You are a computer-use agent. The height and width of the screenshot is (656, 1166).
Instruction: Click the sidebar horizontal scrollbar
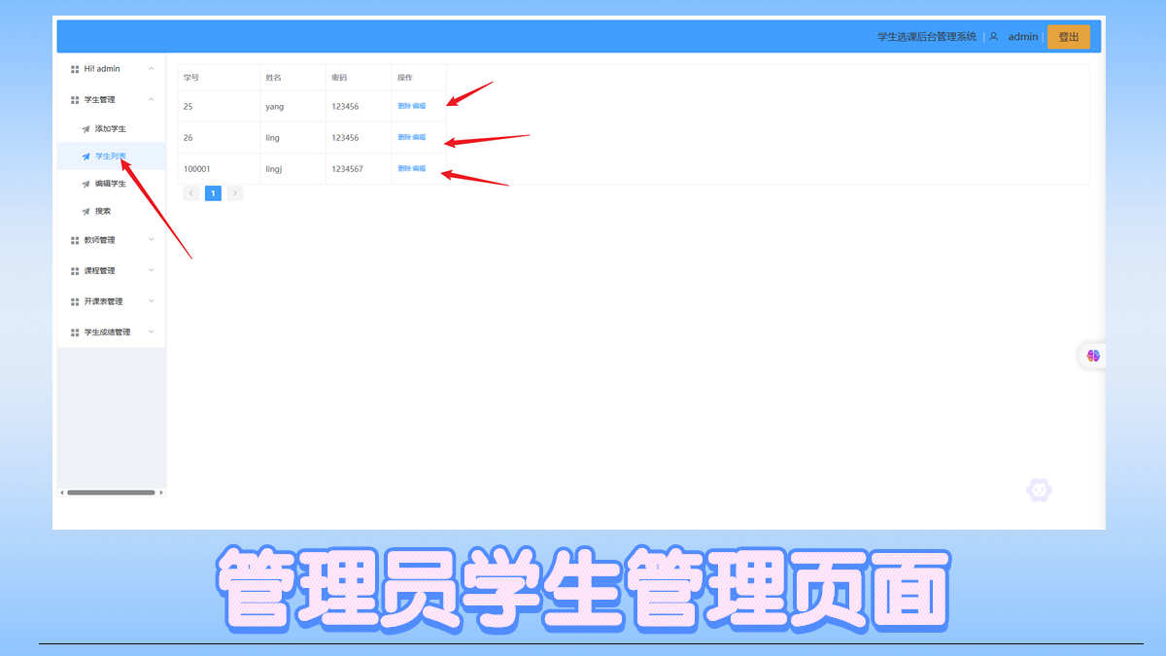coord(111,493)
